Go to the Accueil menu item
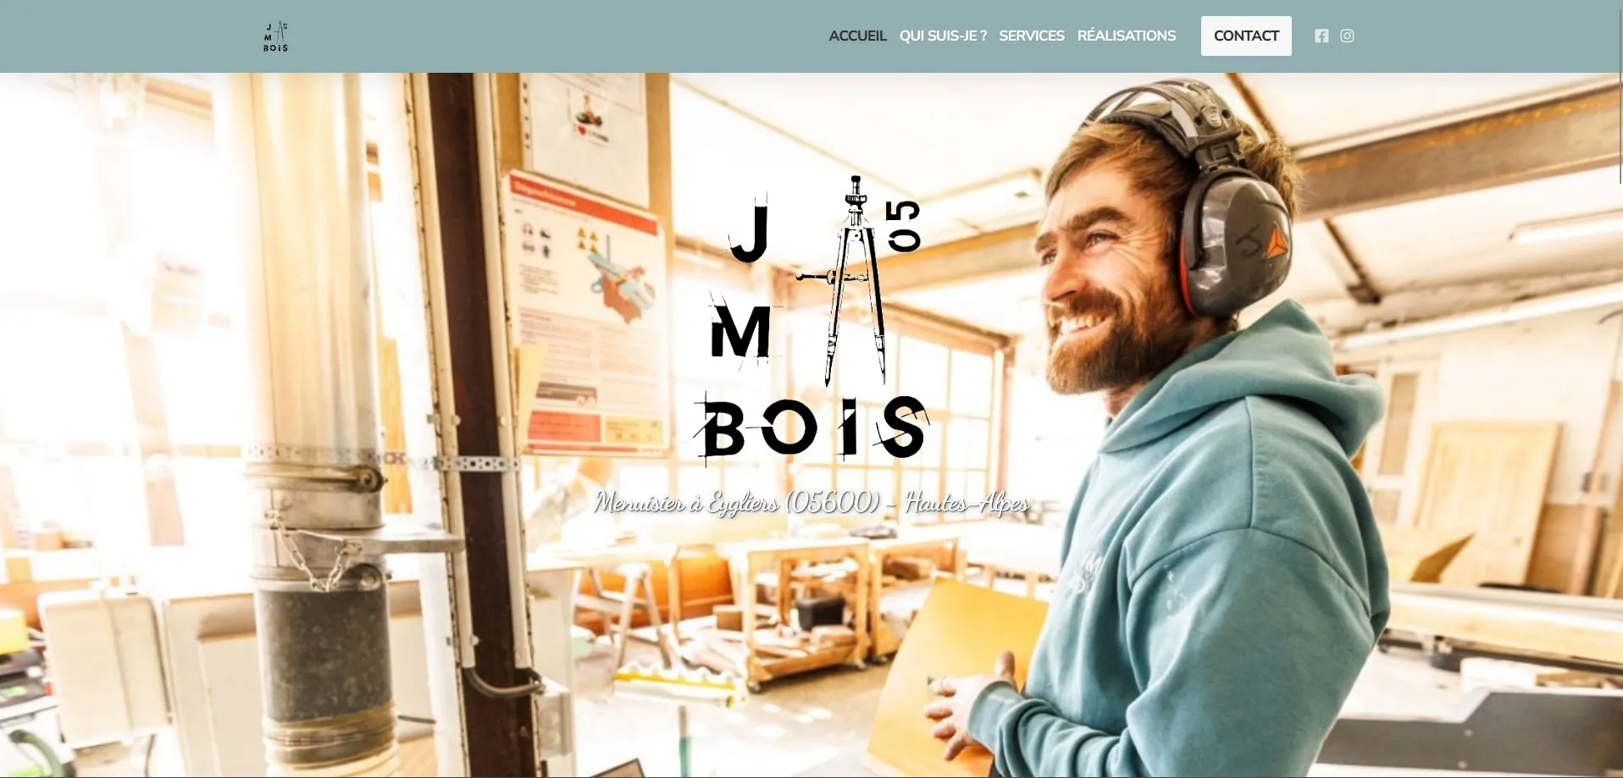The height and width of the screenshot is (778, 1623). (x=857, y=36)
